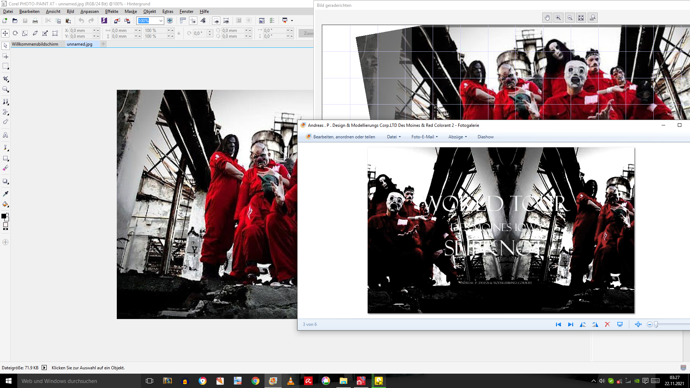This screenshot has height=388, width=690.
Task: Toggle the Rotate mode in property bar
Action: click(x=15, y=33)
